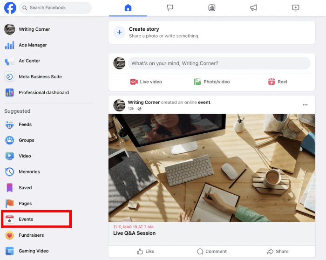Click the 'What's on your mind' post box

tap(219, 63)
